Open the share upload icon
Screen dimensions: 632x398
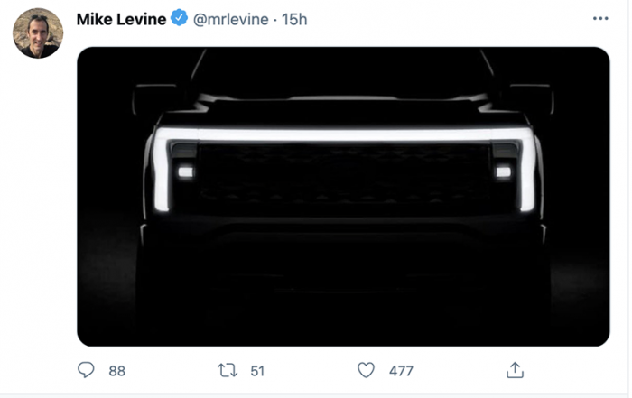pyautogui.click(x=515, y=370)
